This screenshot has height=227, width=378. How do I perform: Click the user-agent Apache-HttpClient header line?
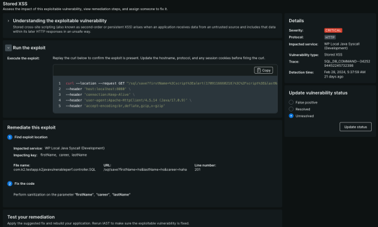click(x=129, y=100)
